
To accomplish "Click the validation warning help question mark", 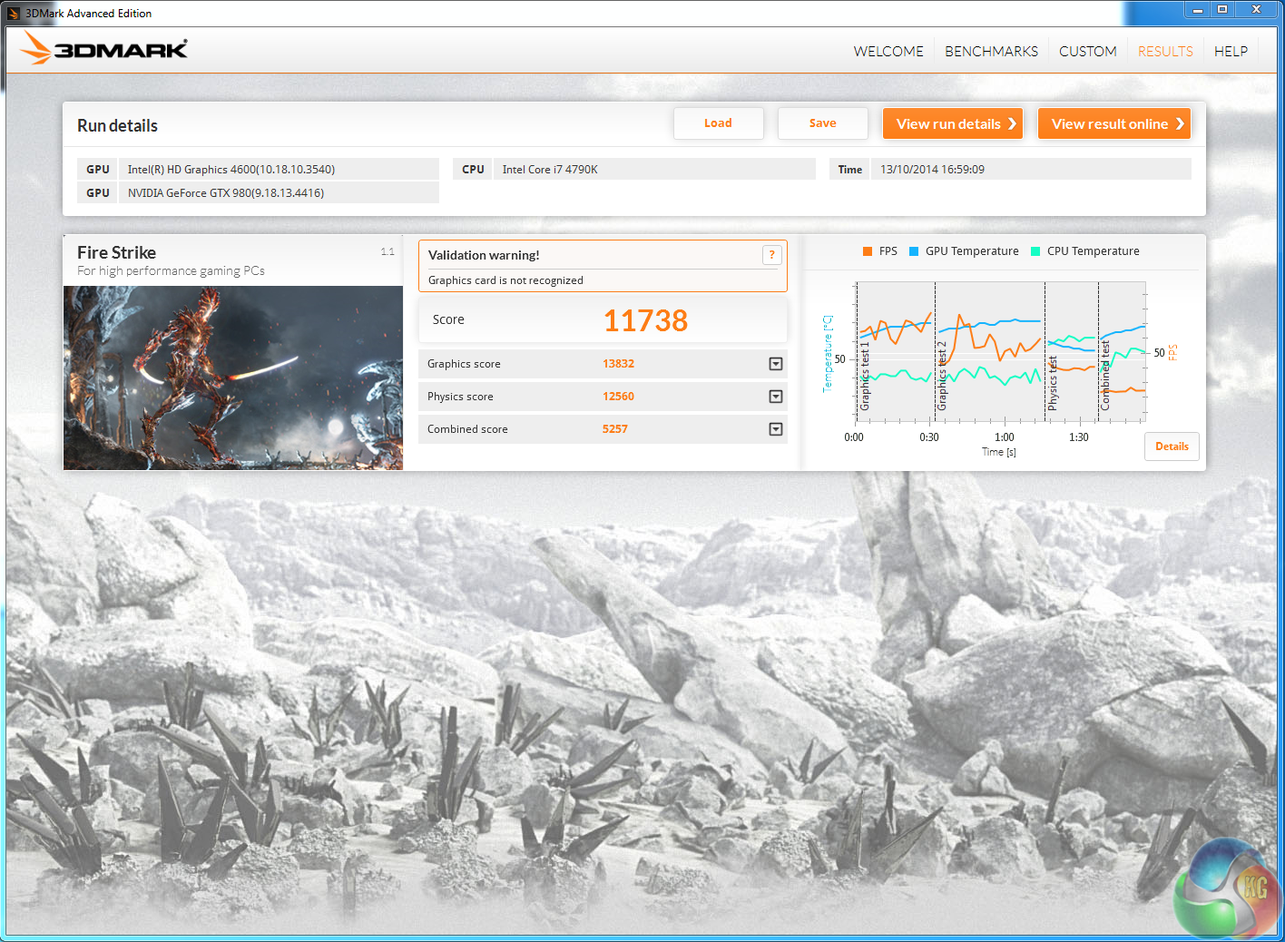I will point(771,255).
